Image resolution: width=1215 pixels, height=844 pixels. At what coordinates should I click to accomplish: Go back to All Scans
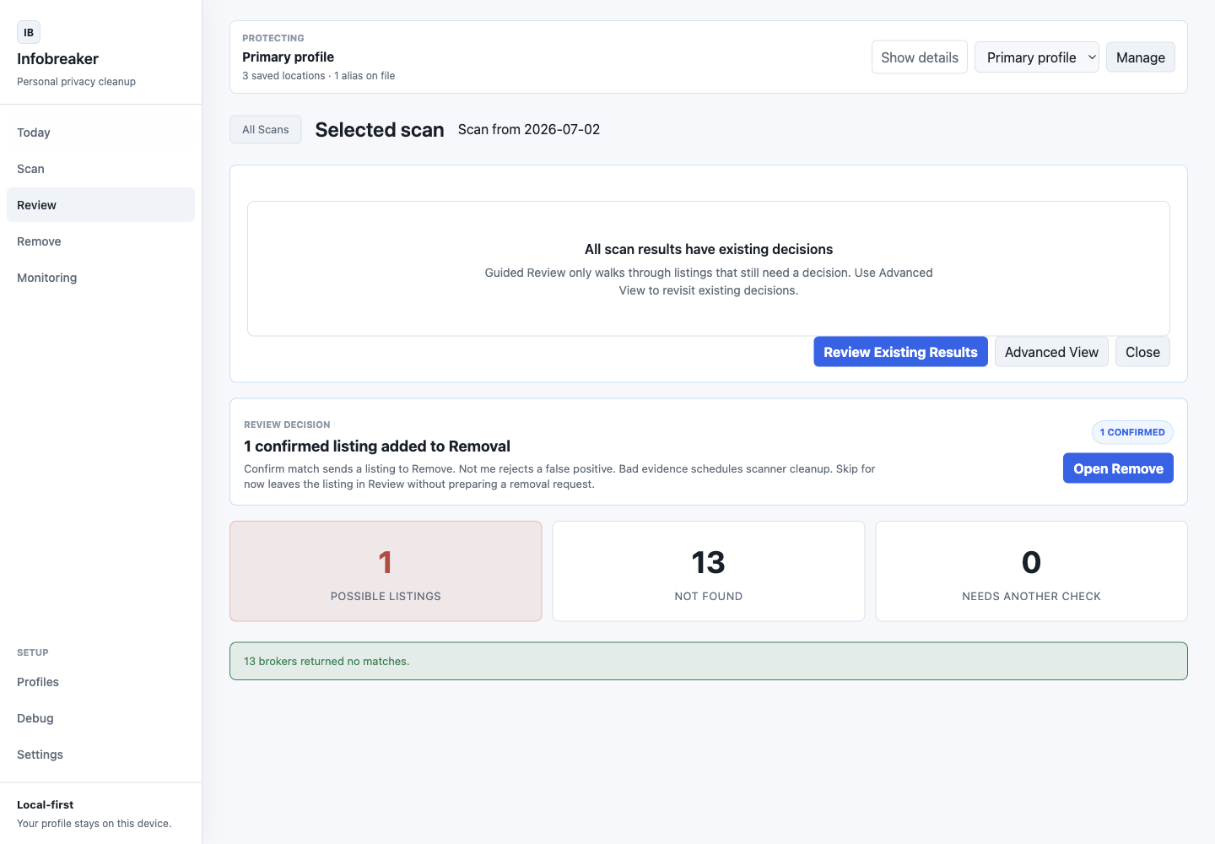tap(266, 129)
